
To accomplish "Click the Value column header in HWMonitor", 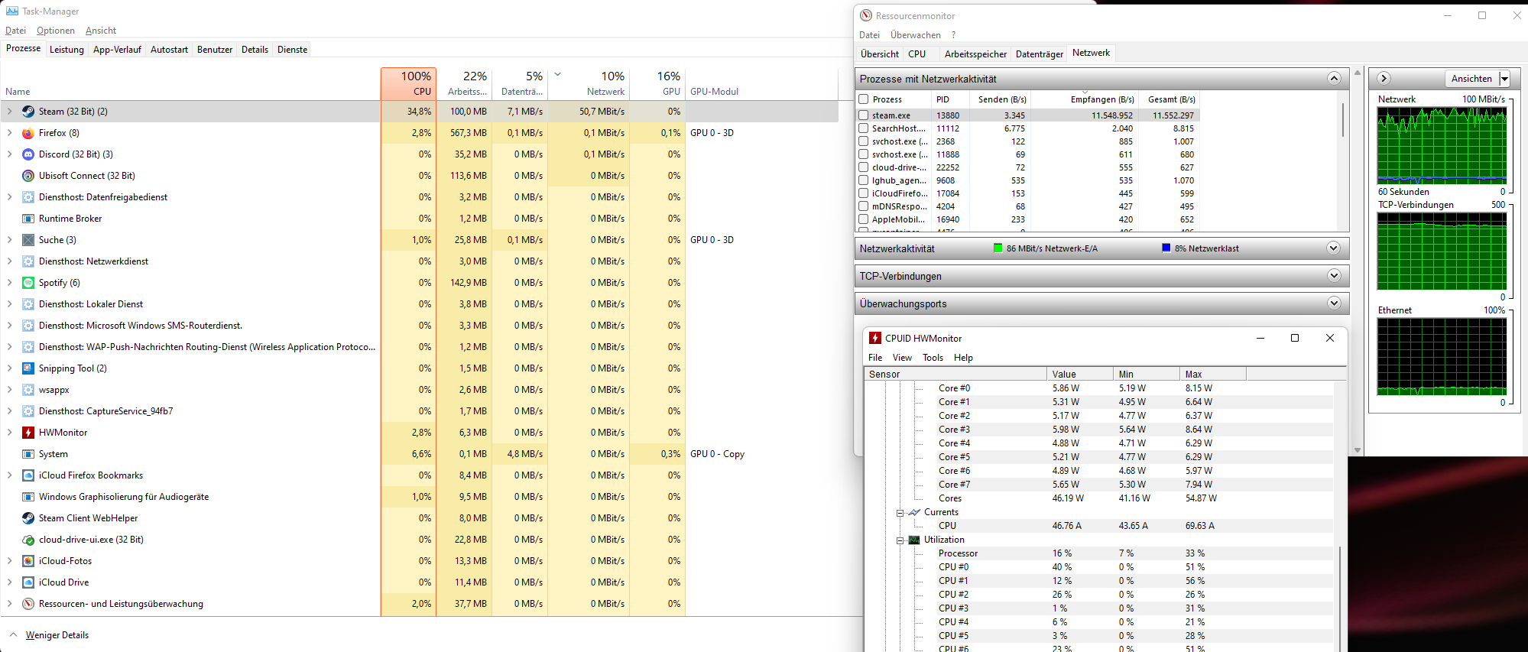I will point(1079,374).
